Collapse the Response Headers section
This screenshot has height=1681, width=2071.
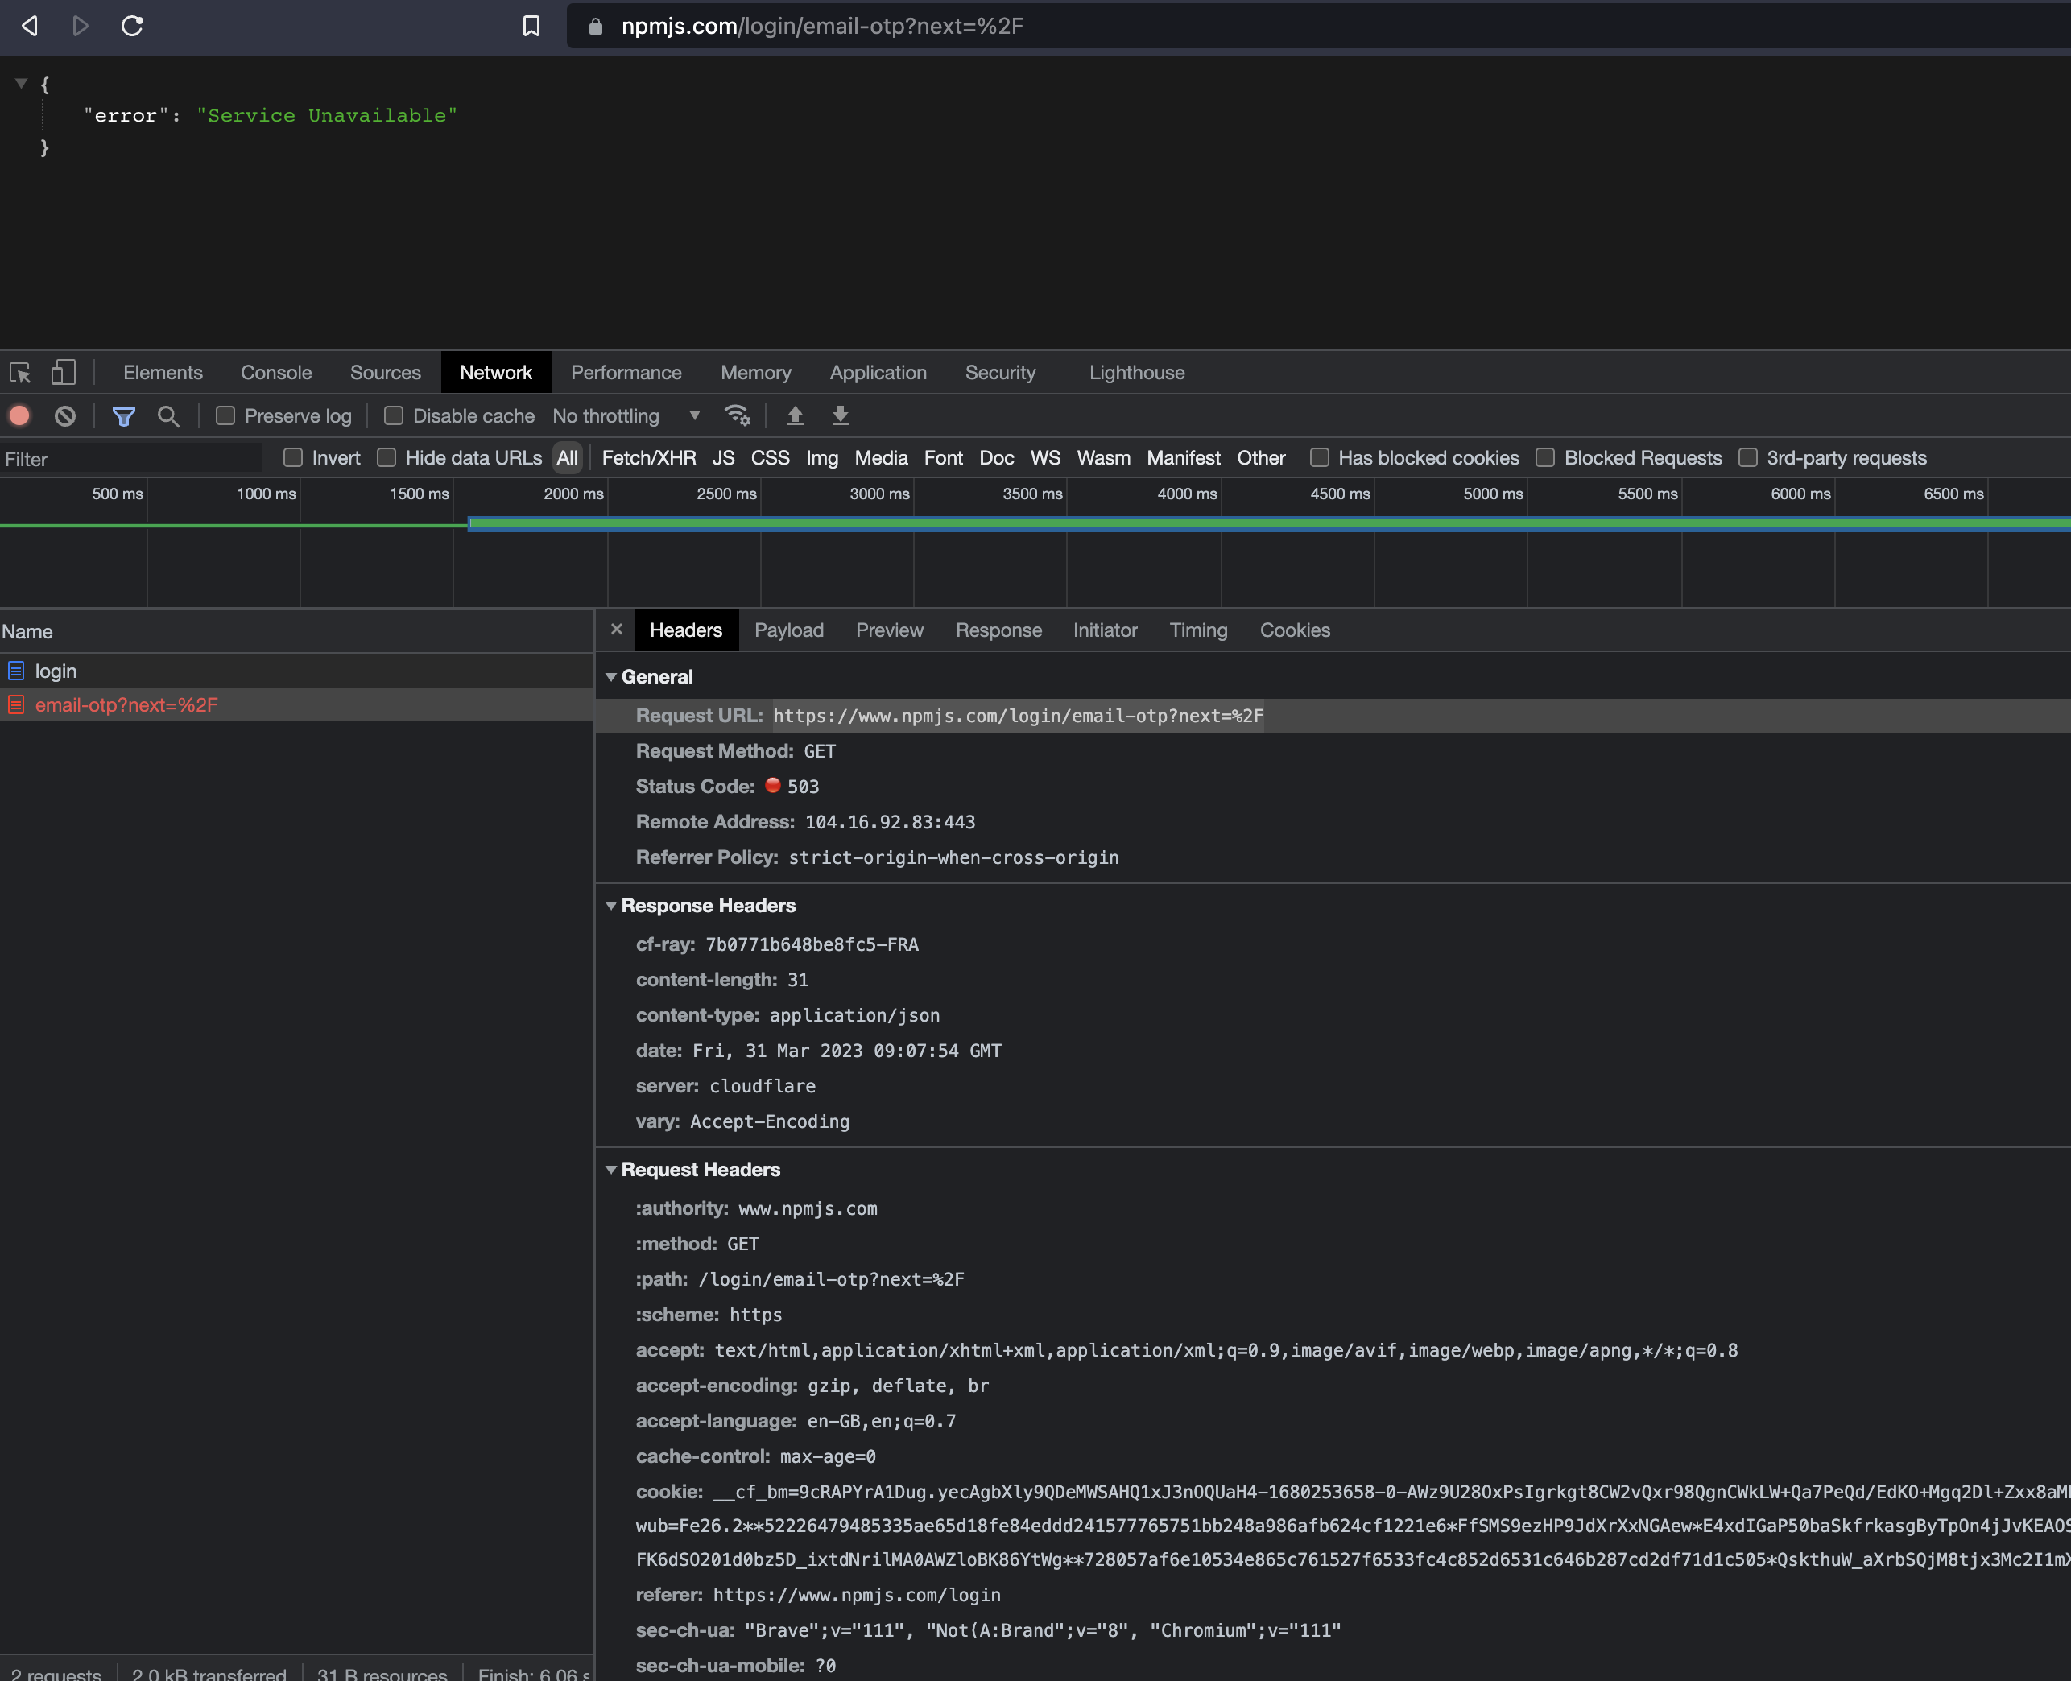611,906
